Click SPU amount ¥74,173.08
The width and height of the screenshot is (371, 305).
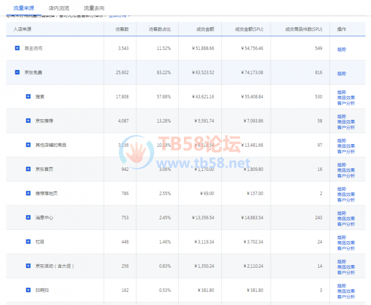(x=252, y=73)
